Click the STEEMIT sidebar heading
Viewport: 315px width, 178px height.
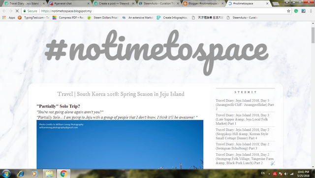click(246, 92)
